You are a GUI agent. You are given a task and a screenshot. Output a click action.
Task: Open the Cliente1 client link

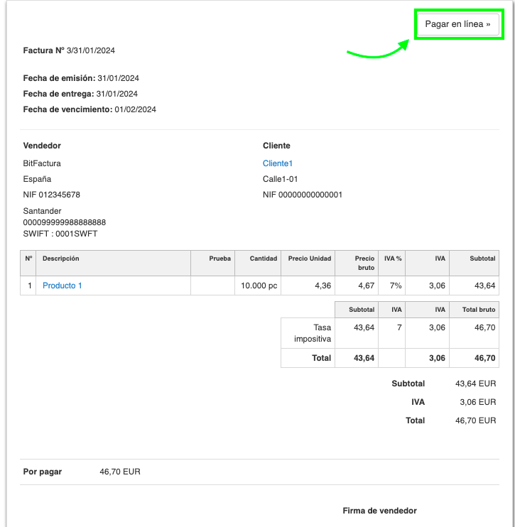tap(278, 163)
